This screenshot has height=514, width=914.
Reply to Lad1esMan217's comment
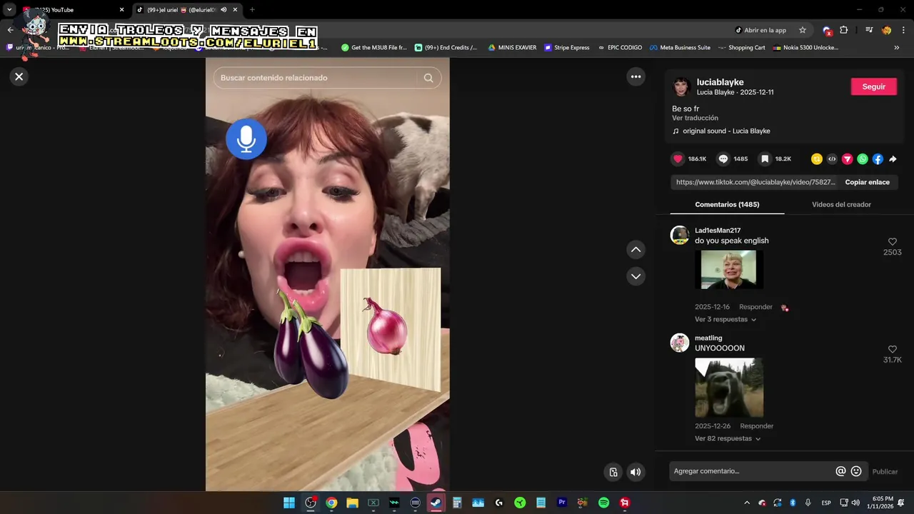[x=755, y=307]
